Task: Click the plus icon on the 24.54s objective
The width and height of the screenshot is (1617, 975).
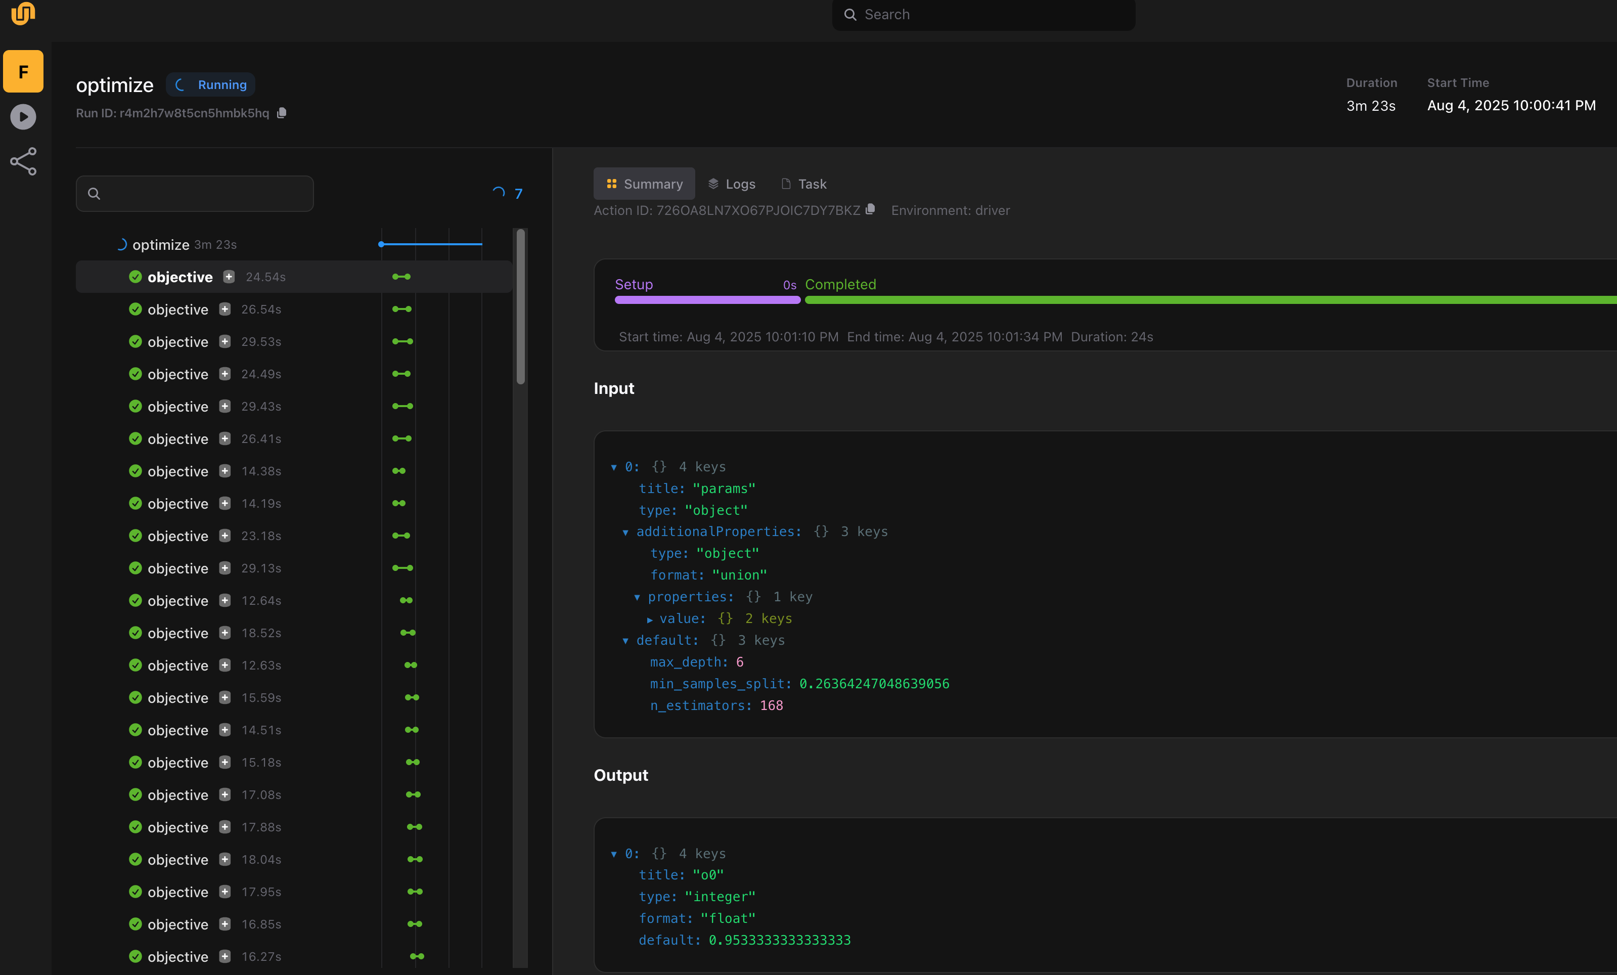Action: [229, 277]
